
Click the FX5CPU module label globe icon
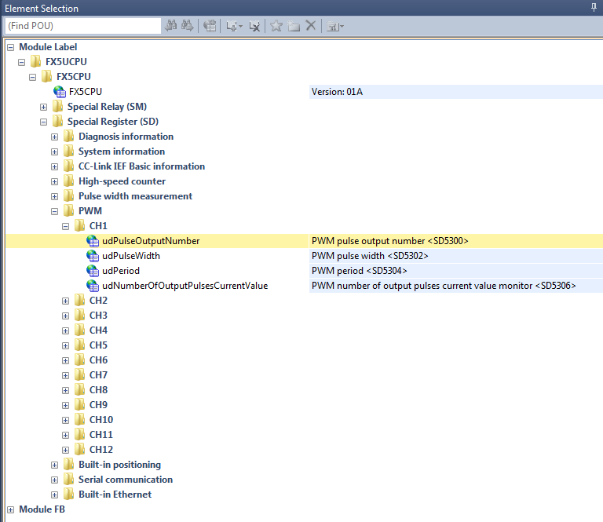(x=60, y=92)
